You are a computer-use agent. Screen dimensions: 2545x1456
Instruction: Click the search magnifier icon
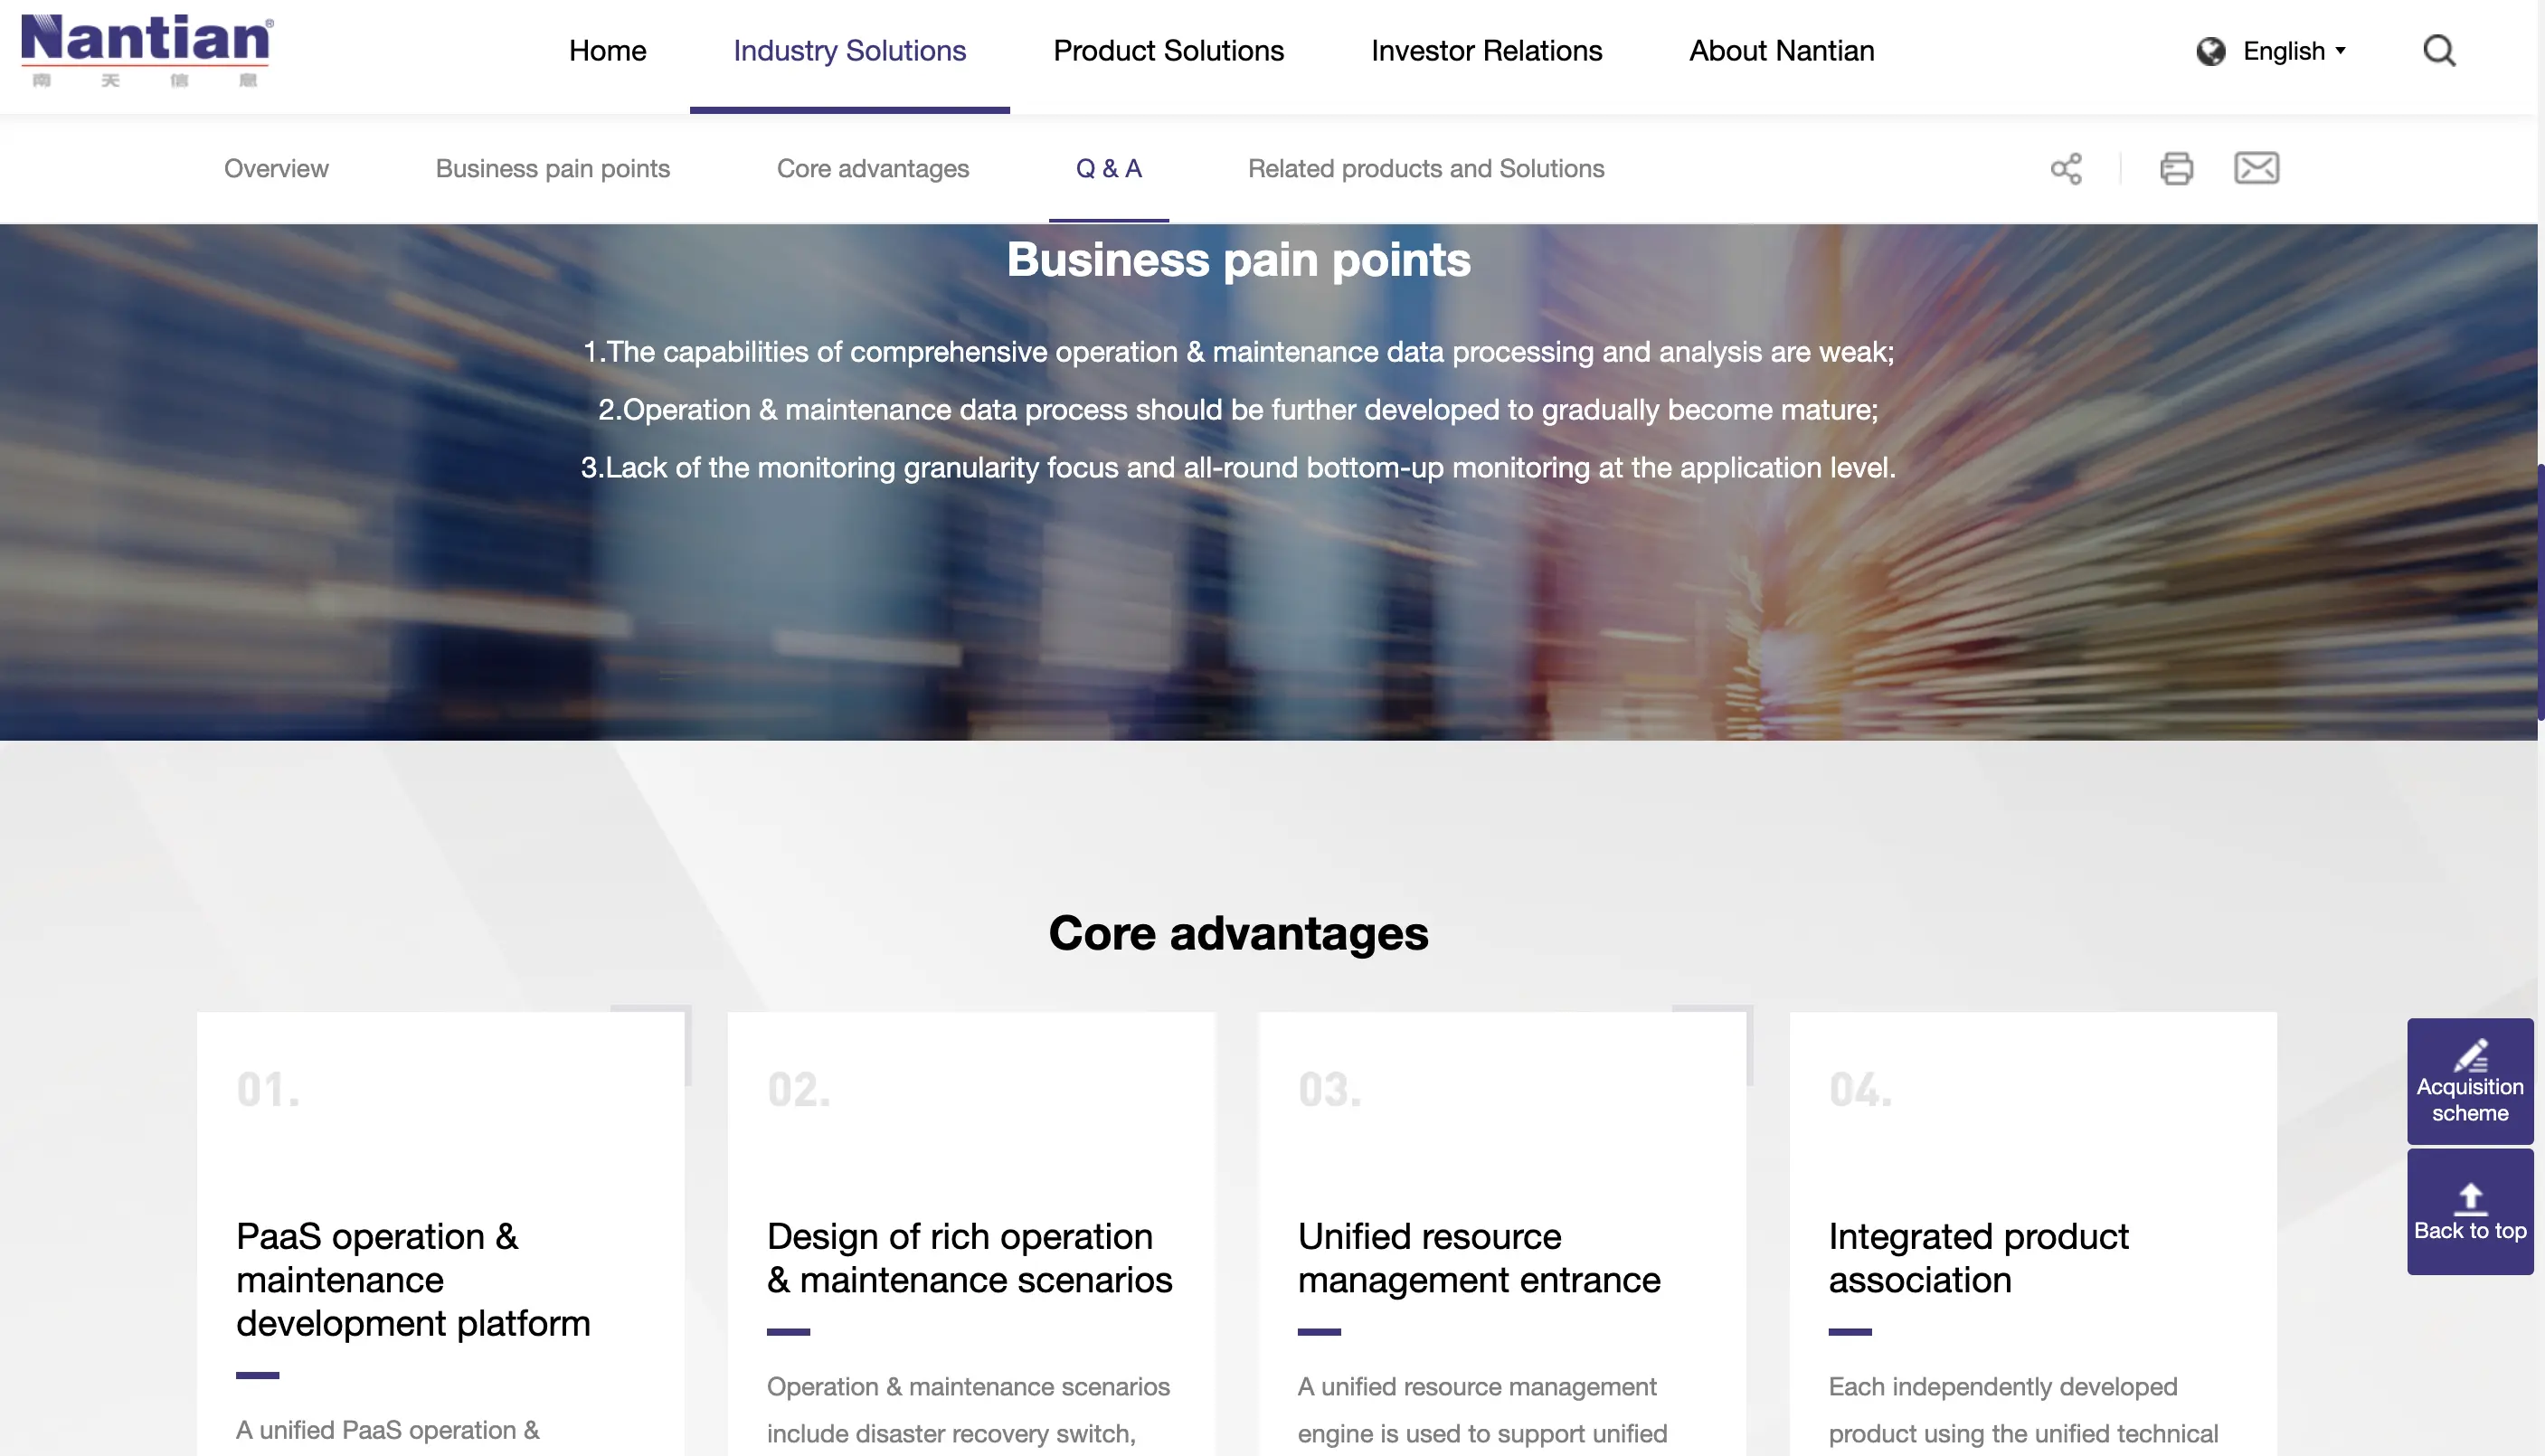click(2439, 50)
